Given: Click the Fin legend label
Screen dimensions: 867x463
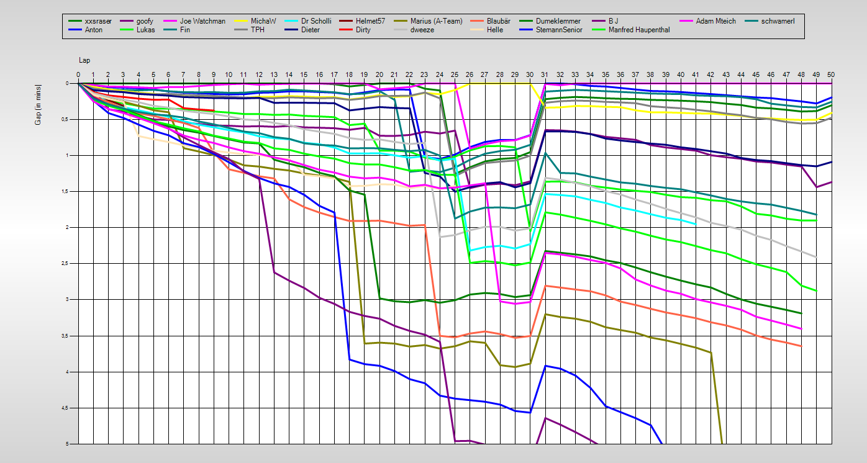Looking at the screenshot, I should click(184, 30).
